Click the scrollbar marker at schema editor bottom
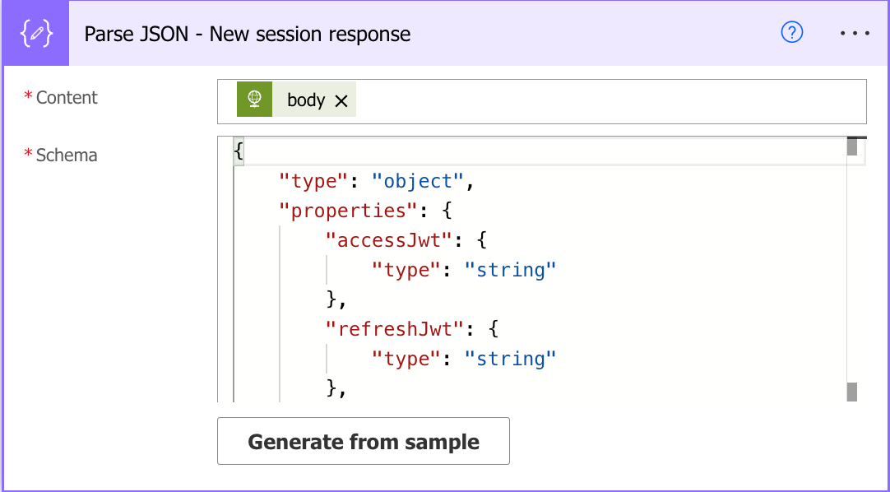Screen dimensions: 890x492 click(852, 392)
